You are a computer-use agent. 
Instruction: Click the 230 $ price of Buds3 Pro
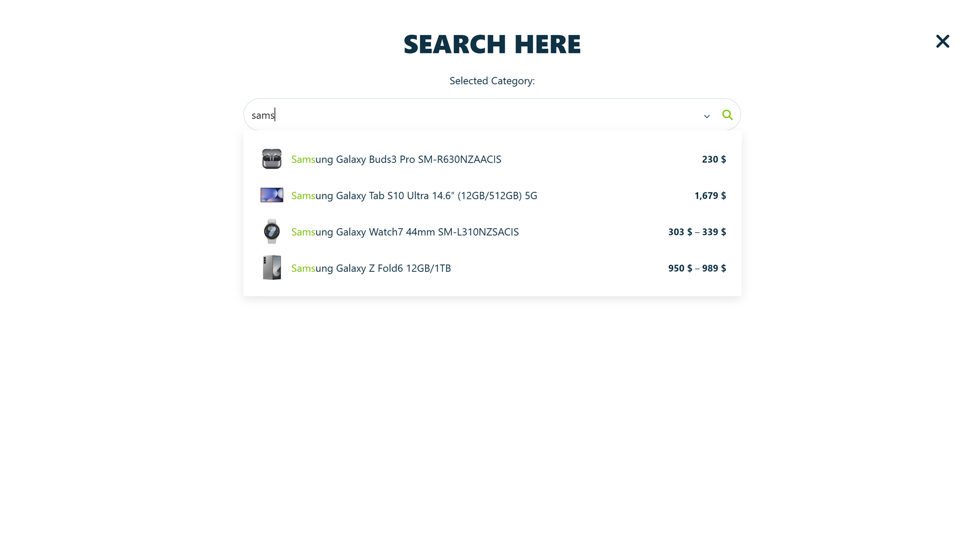click(x=713, y=160)
